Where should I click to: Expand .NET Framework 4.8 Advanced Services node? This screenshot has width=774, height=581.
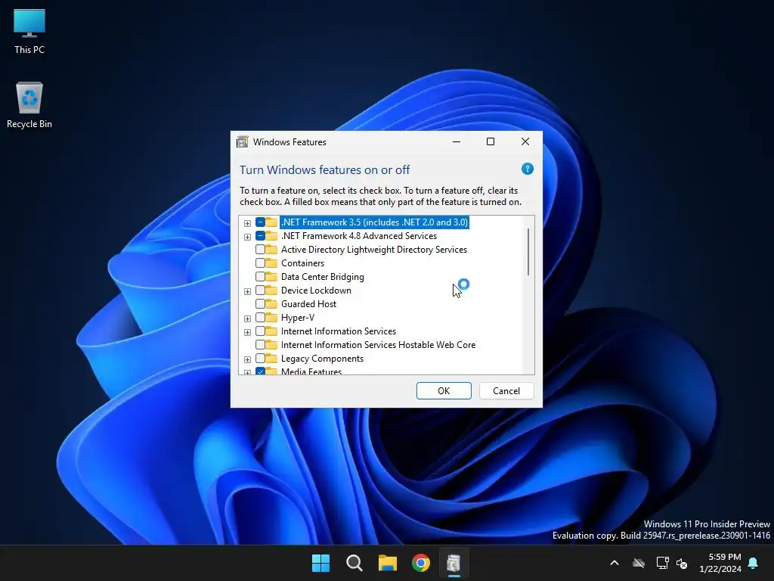tap(247, 237)
